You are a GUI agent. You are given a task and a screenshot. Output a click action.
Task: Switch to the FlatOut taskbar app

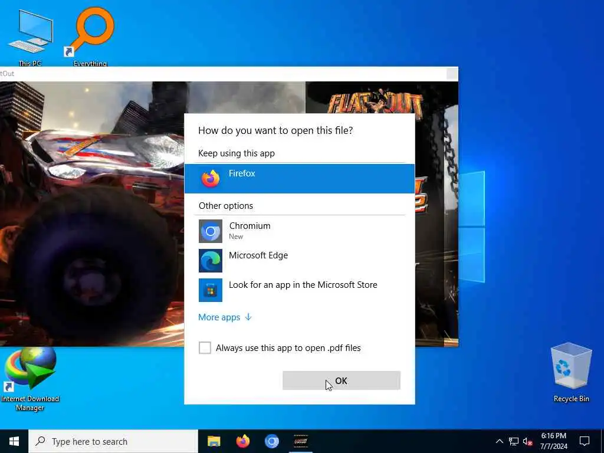(x=300, y=441)
